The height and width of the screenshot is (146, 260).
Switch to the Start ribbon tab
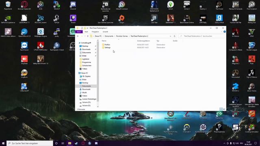86,32
